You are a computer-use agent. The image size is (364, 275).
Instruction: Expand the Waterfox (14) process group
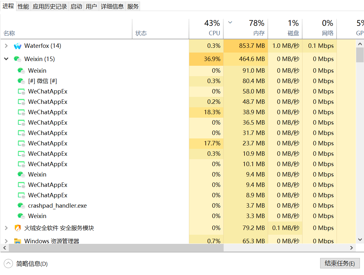(6, 46)
